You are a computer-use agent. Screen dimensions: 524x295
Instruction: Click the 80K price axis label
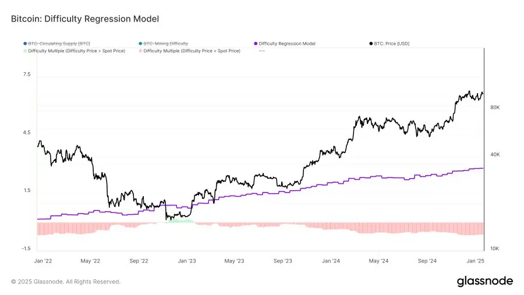coord(495,108)
